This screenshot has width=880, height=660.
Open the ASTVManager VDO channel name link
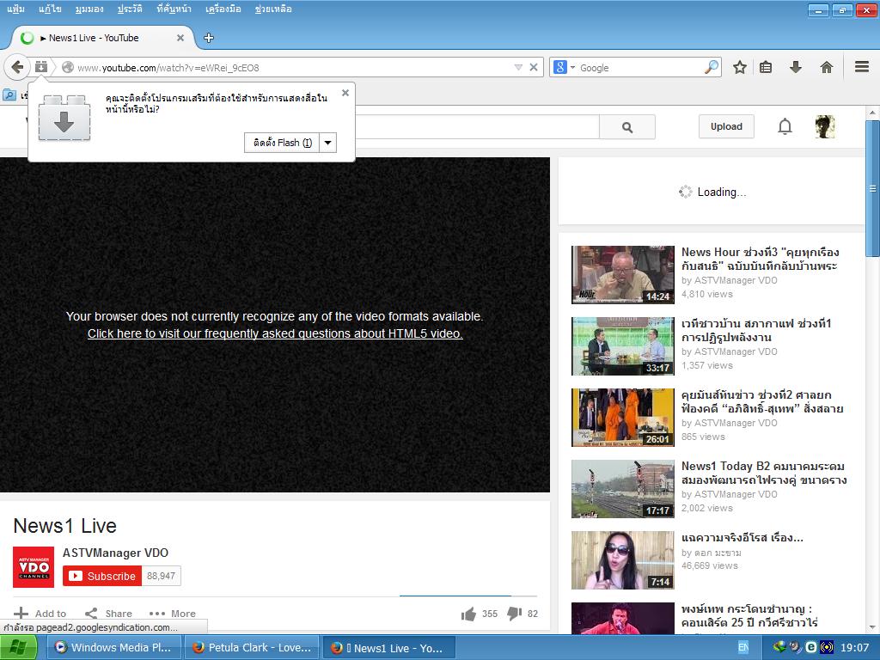tap(115, 553)
